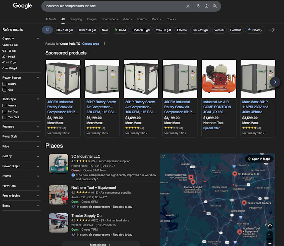The width and height of the screenshot is (284, 246).
Task: Click the Choose area link
Action: tap(91, 44)
